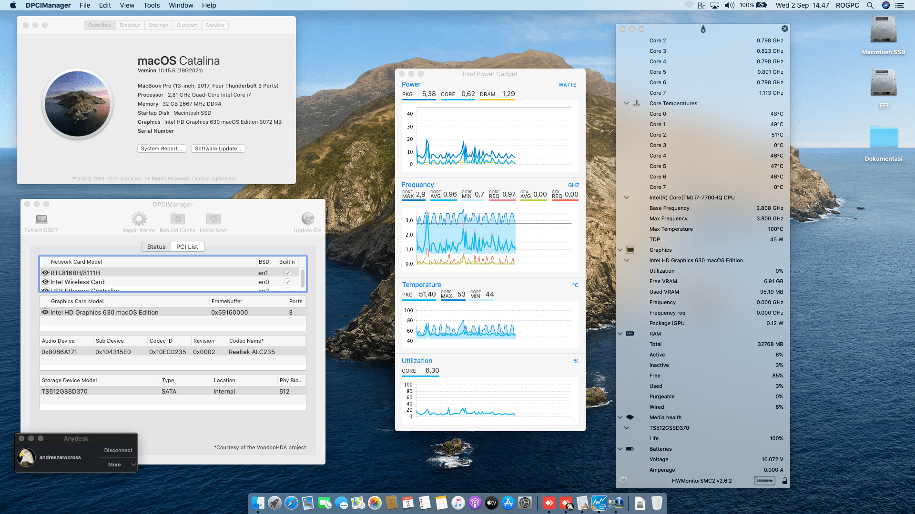Click the network card list scrollbar
The height and width of the screenshot is (514, 915).
(303, 278)
